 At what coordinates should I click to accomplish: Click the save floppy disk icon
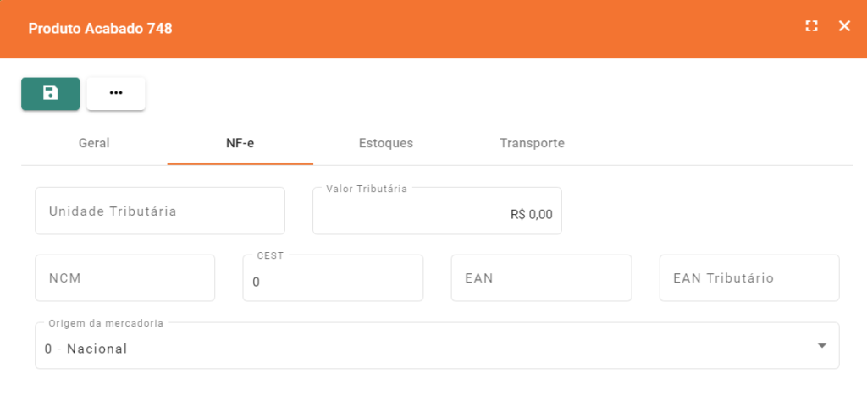pos(51,93)
